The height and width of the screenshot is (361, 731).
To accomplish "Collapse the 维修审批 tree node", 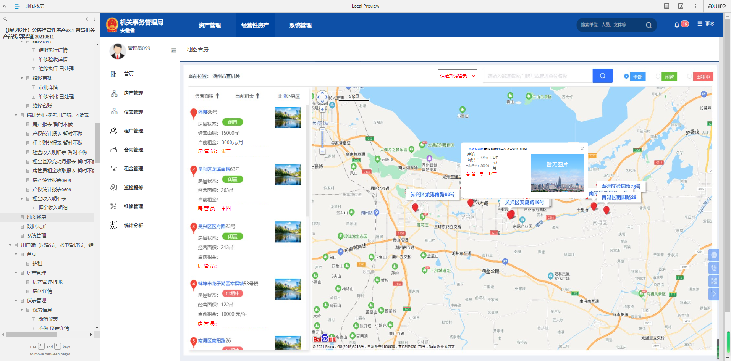I will (22, 78).
